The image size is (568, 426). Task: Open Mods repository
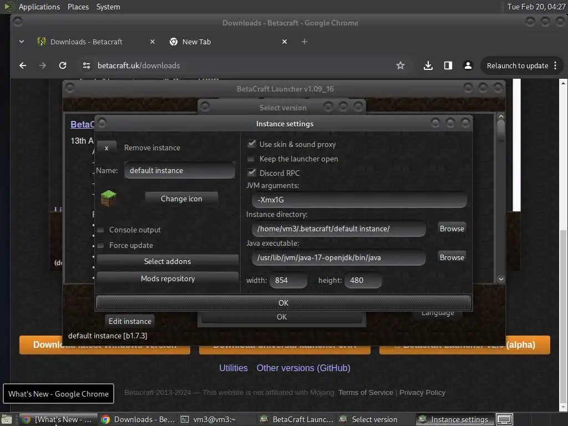pos(168,278)
